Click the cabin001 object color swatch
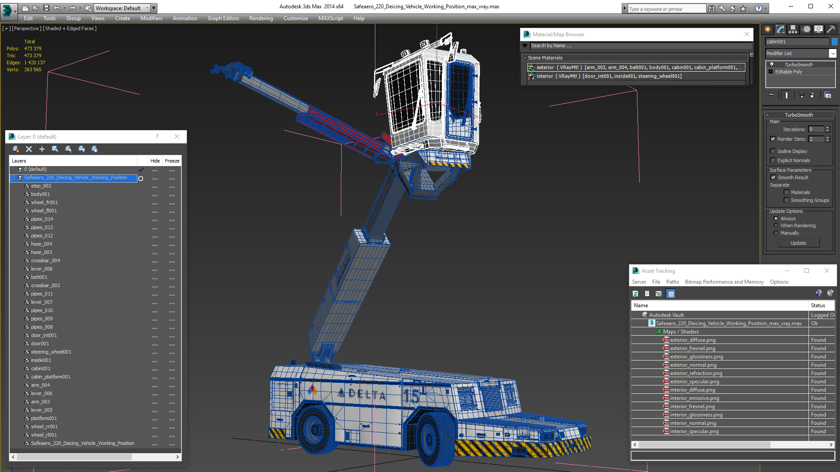840x472 pixels. click(834, 42)
